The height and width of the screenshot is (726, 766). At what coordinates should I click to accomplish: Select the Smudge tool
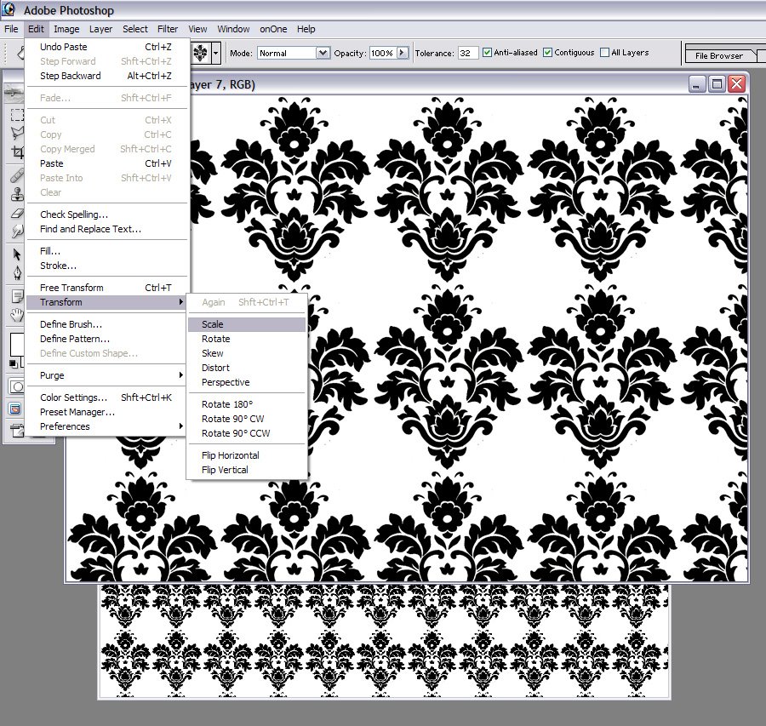17,232
